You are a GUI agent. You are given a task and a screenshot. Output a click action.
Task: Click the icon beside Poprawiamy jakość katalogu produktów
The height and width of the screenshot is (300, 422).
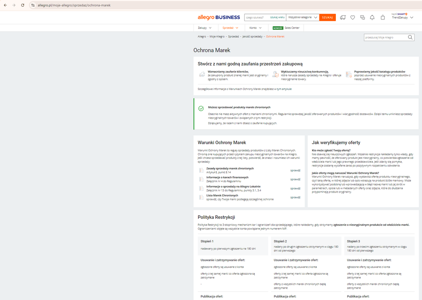tap(348, 74)
